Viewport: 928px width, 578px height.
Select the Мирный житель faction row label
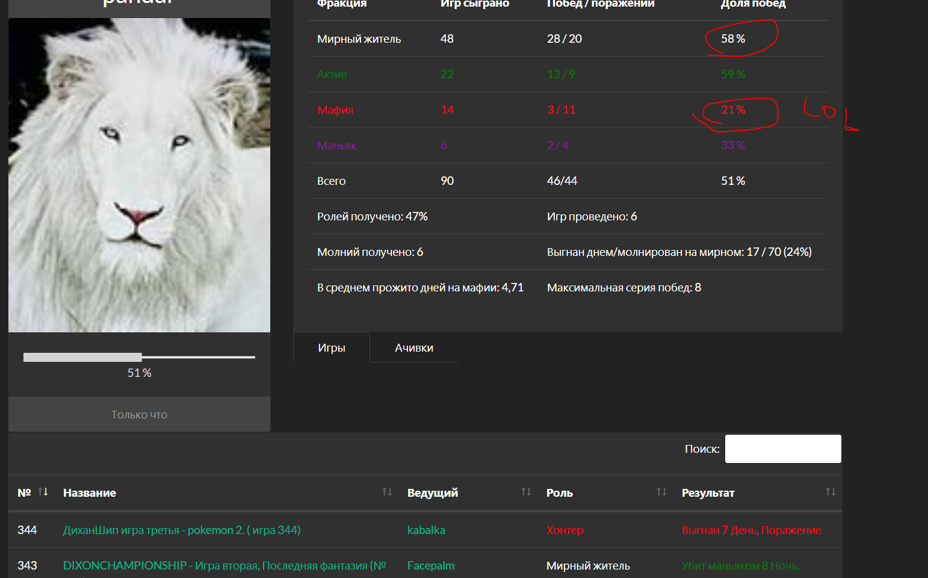(x=359, y=39)
